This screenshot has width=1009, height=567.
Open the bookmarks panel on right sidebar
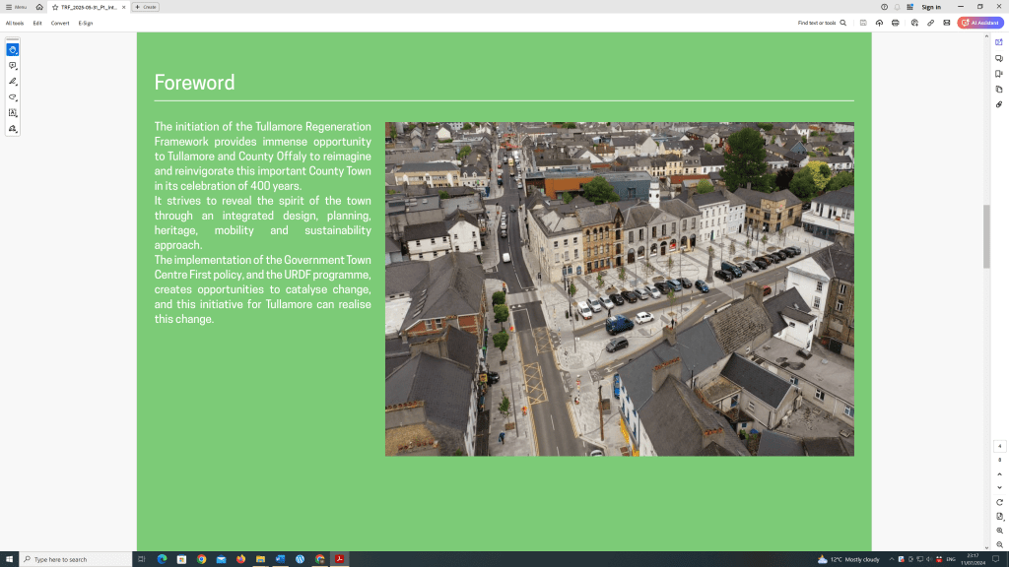click(x=999, y=74)
